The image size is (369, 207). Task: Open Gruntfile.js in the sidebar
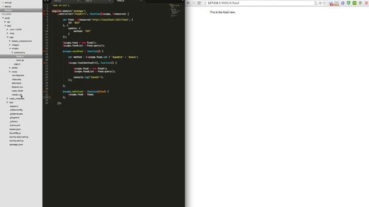click(x=15, y=133)
